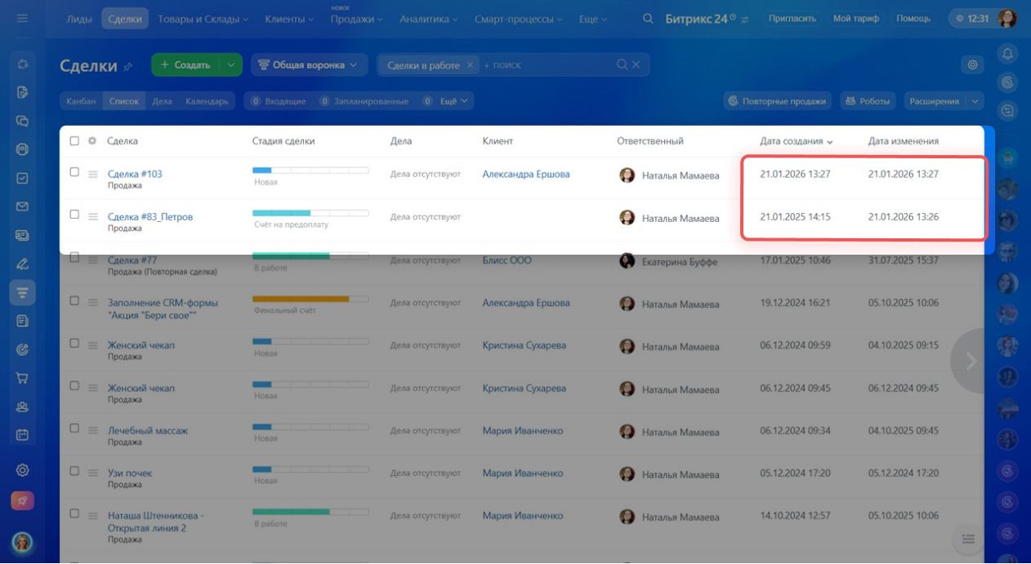Click the search magnifier icon in top bar
Screen dimensions: 1031x564
click(x=648, y=19)
